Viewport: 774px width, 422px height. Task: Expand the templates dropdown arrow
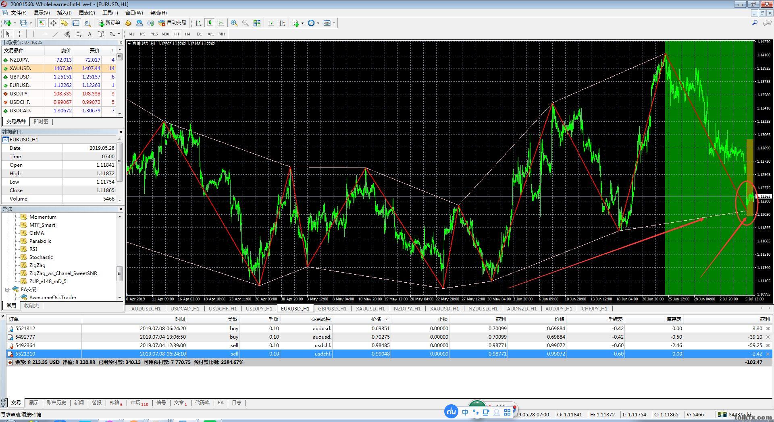pos(334,23)
